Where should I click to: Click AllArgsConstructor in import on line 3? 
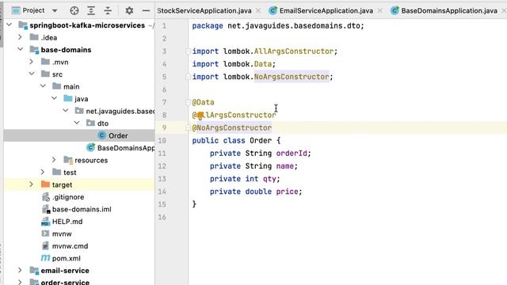pos(294,51)
